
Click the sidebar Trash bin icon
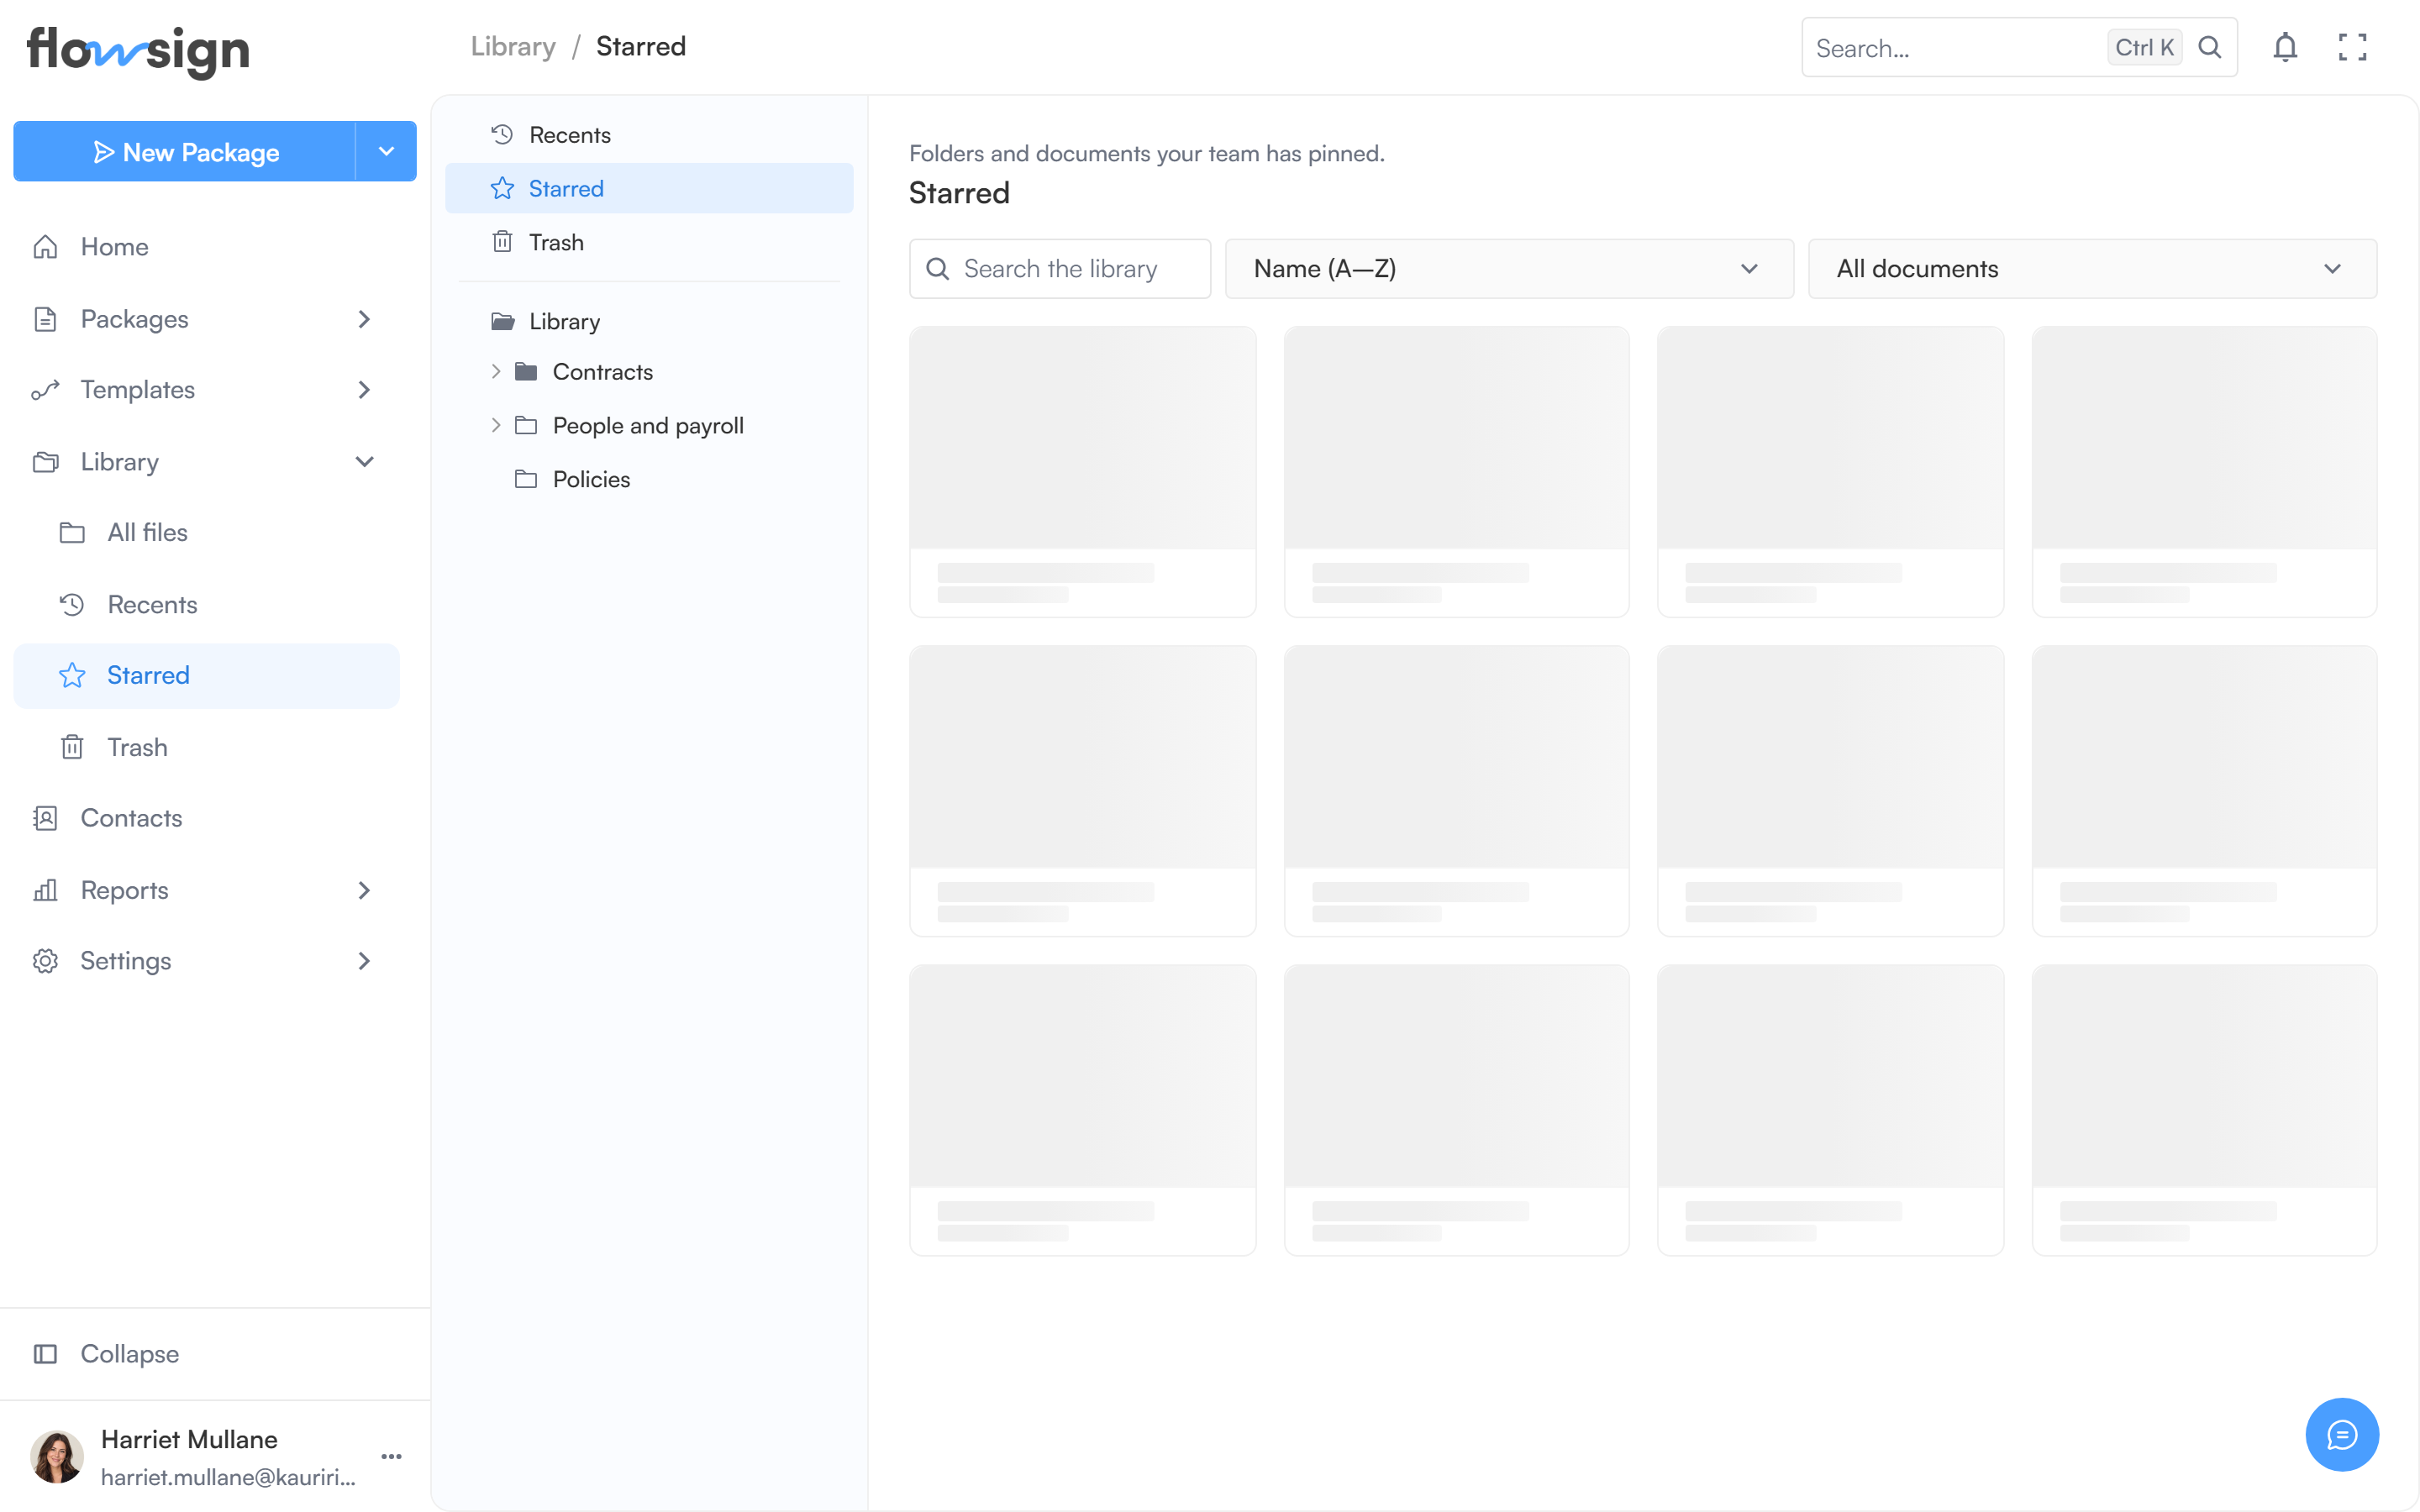pos(72,747)
